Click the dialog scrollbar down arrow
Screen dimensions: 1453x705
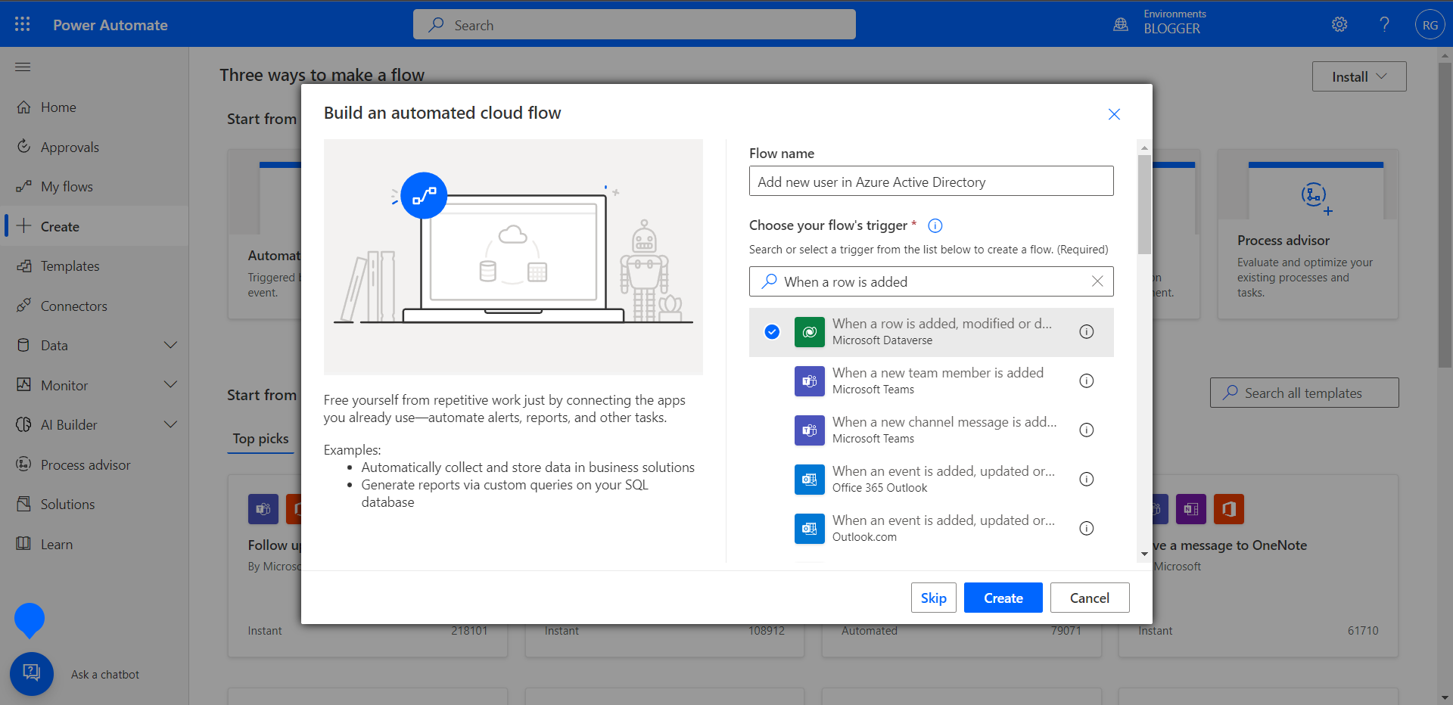click(1144, 554)
